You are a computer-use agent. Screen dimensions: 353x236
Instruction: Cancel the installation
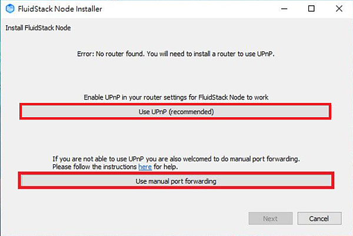point(319,218)
